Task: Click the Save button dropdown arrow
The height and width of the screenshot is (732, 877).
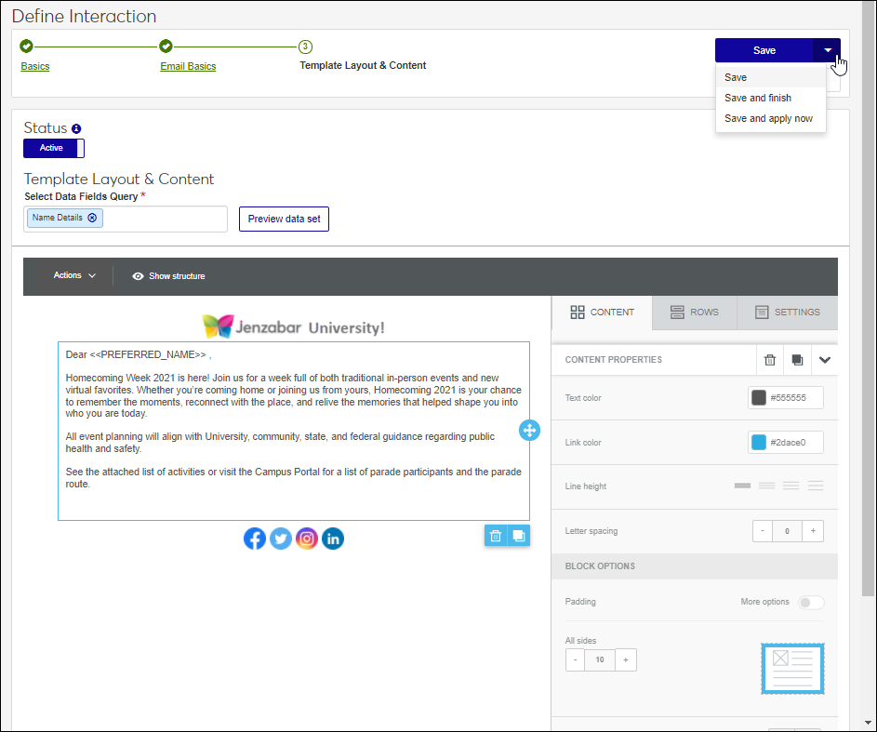Action: 827,50
